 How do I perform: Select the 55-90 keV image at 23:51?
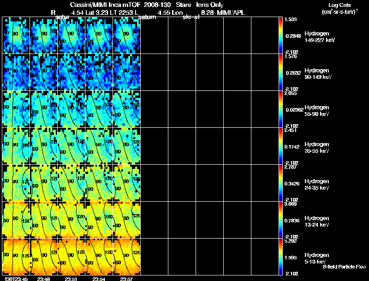71,109
